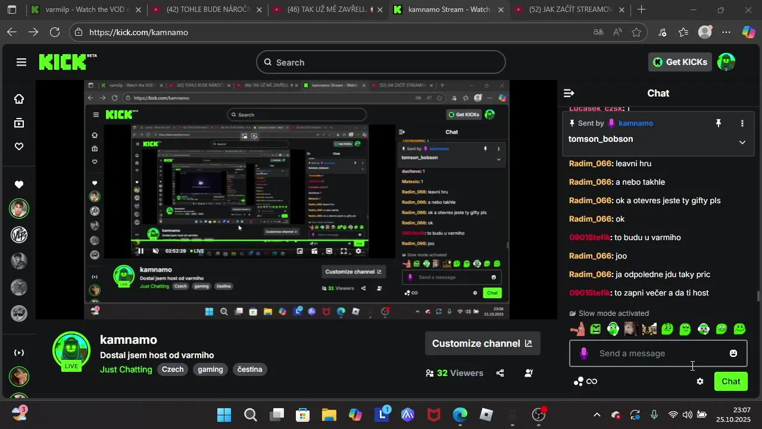Open the Just Chatting category link
This screenshot has height=429, width=762.
click(126, 369)
